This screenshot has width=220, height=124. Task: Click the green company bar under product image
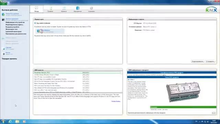click(x=183, y=107)
